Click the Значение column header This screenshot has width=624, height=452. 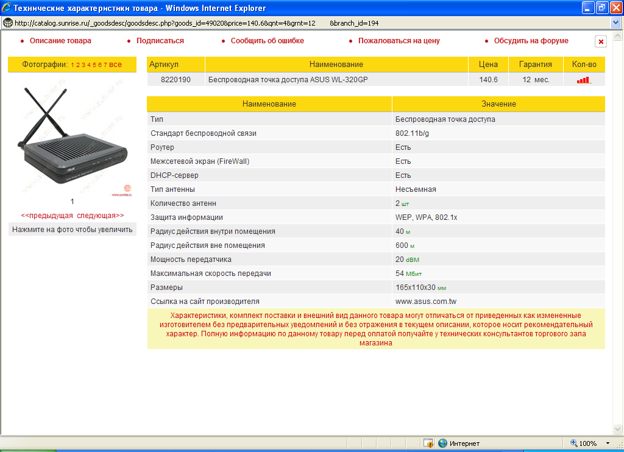[x=498, y=104]
